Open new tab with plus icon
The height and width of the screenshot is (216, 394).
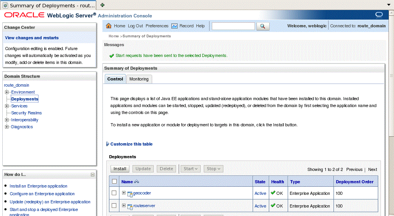pos(102,5)
